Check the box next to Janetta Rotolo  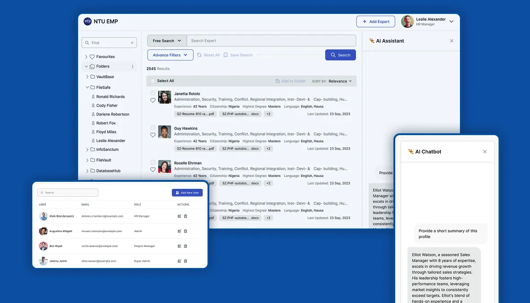click(x=153, y=93)
